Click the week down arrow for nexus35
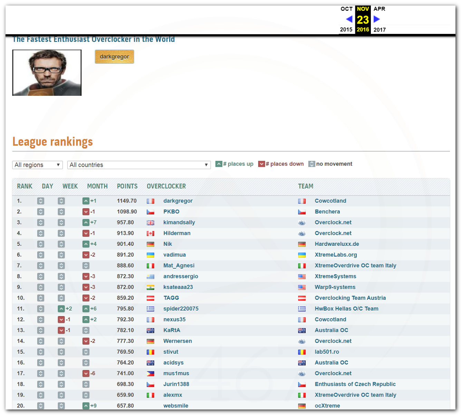 [61, 320]
